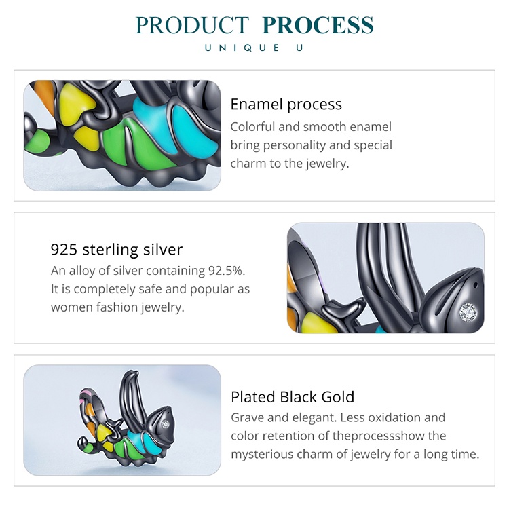509x509 pixels.
Task: Click the word PROCESS in bold title
Action: [x=318, y=25]
